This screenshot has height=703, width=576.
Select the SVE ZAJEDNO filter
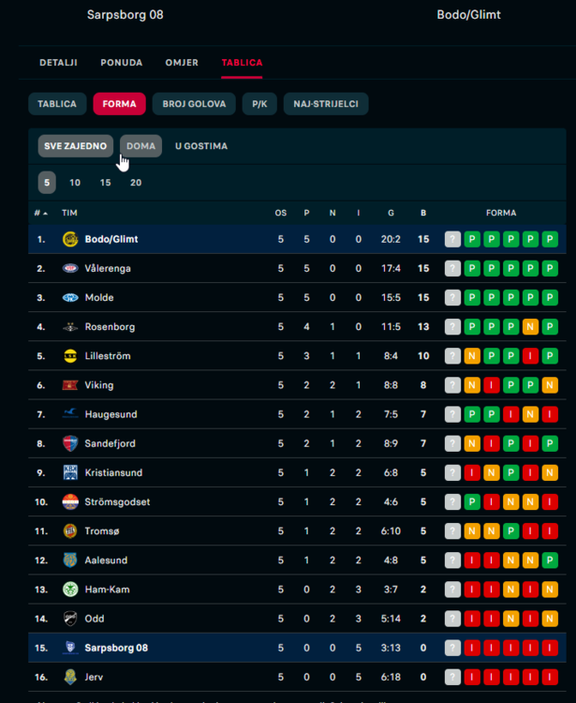tap(75, 146)
